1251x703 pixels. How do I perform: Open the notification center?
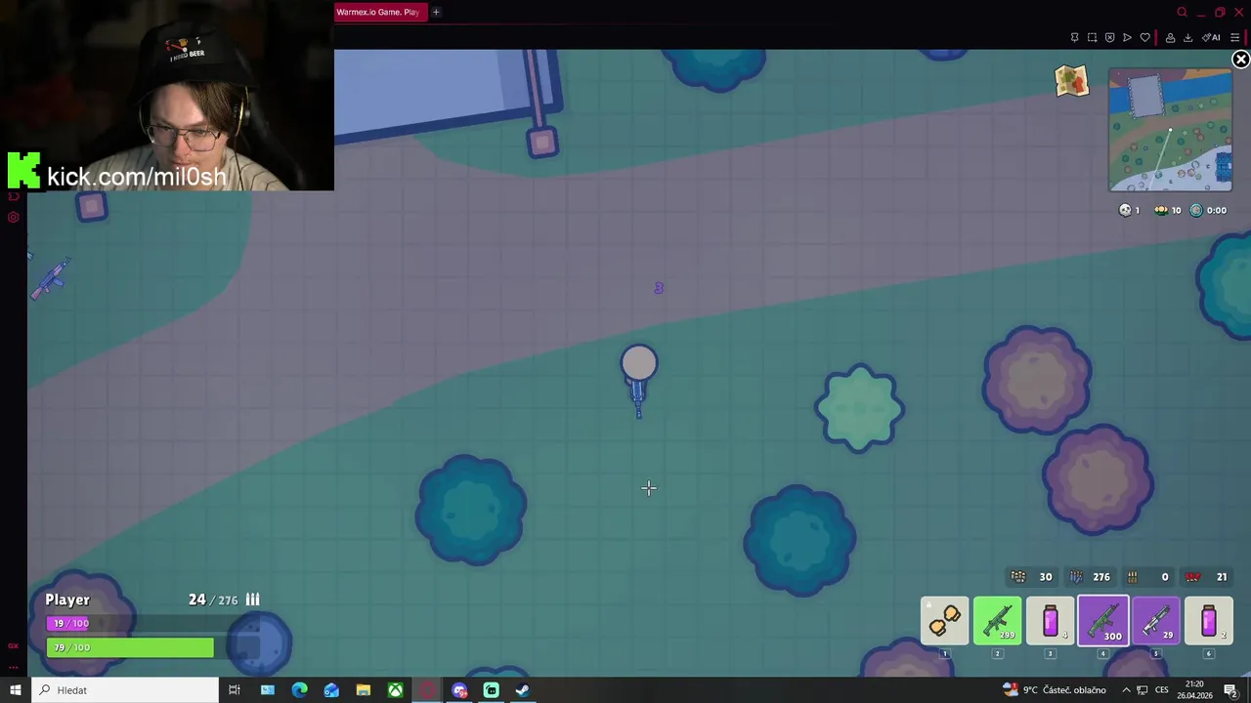click(x=1230, y=690)
